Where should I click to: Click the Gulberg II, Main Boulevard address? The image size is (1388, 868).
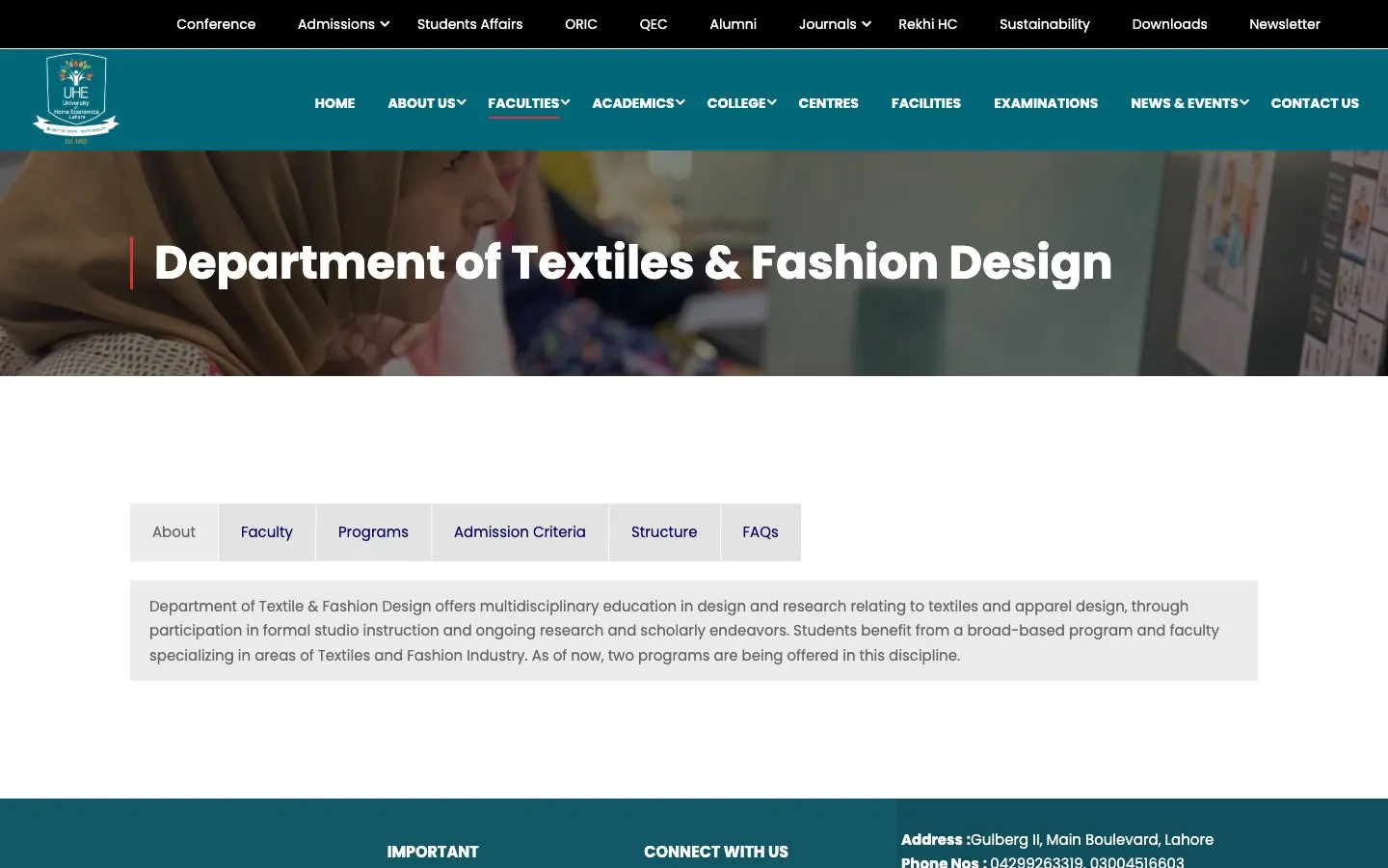tap(1092, 840)
